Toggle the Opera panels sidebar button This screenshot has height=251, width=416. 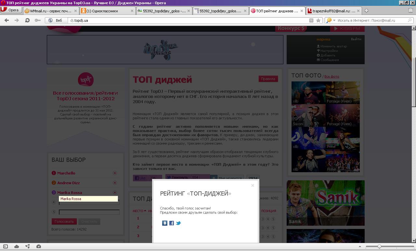coord(6,246)
